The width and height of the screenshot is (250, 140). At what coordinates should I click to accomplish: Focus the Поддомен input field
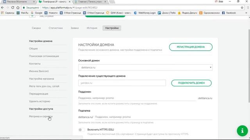137,98
